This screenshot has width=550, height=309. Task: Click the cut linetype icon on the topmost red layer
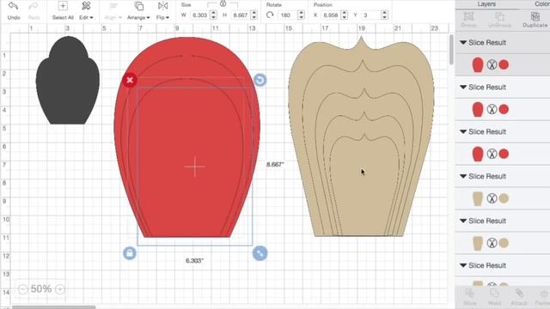coord(492,64)
